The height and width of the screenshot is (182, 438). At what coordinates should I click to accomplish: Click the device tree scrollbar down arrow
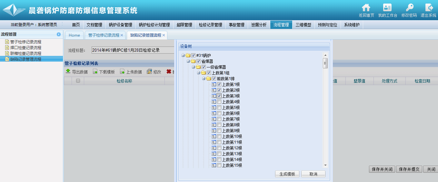pos(325,165)
